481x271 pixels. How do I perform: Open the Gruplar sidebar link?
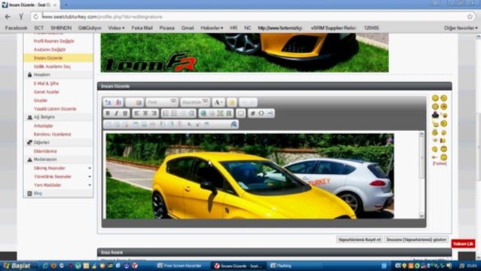tap(41, 100)
